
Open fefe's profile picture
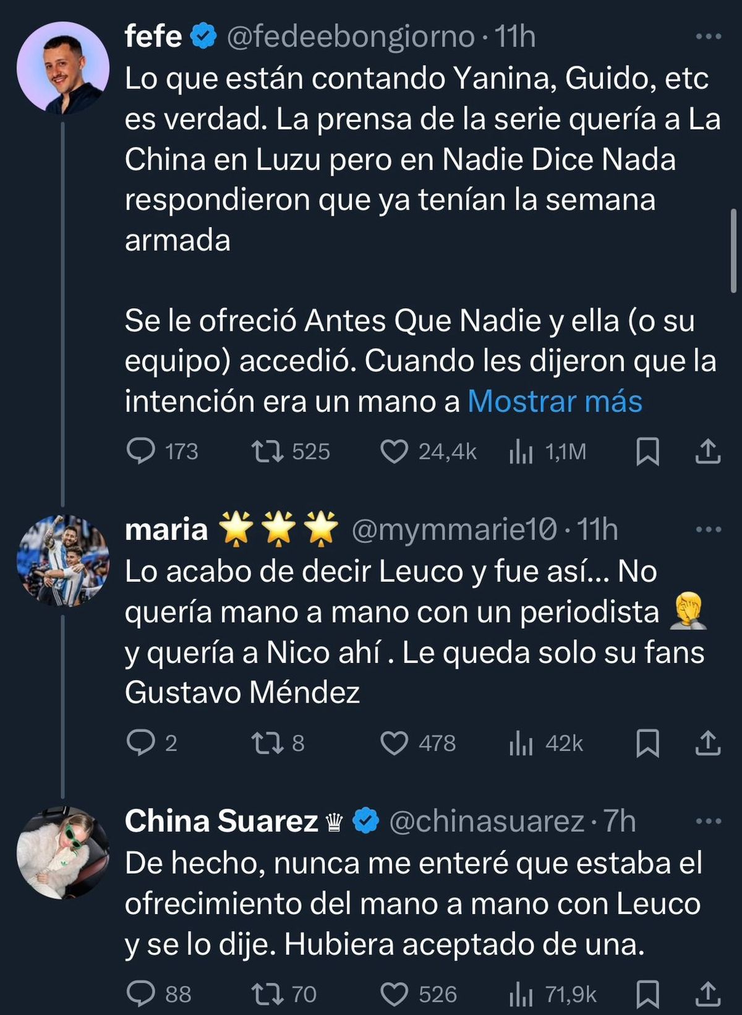(x=63, y=68)
